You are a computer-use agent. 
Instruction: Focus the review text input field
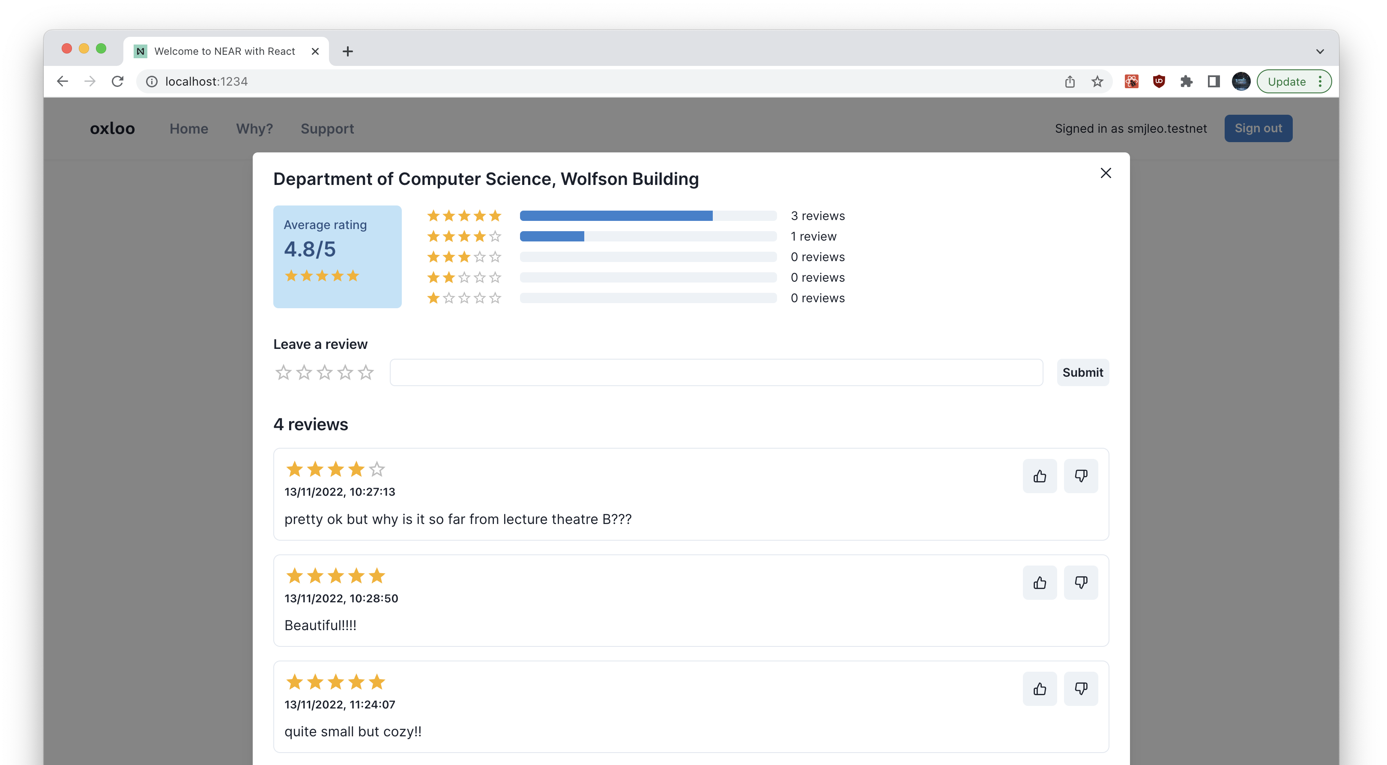click(x=716, y=372)
